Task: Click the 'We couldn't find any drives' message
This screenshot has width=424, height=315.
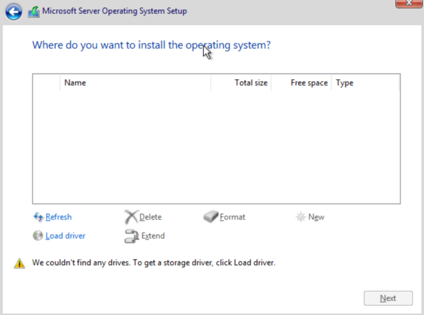Action: coord(153,262)
